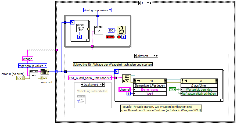Click the Elementname input row

click(x=150, y=90)
